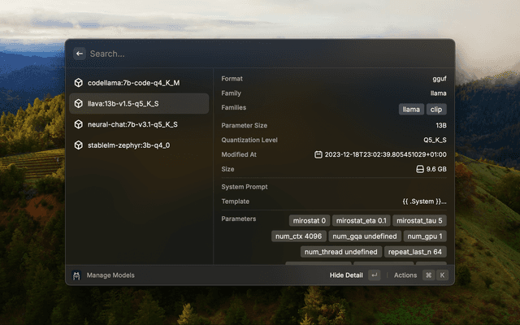Select the stablelm-zephyr:3b-q4_0 model

(128, 145)
